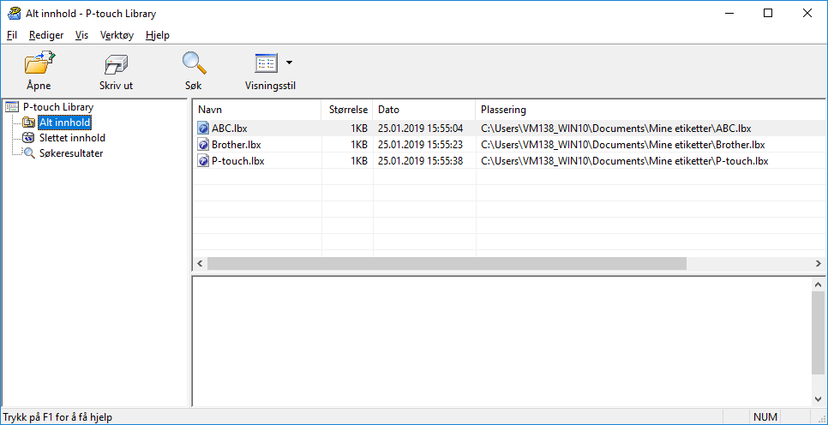Close the P-touch Library window

point(807,13)
